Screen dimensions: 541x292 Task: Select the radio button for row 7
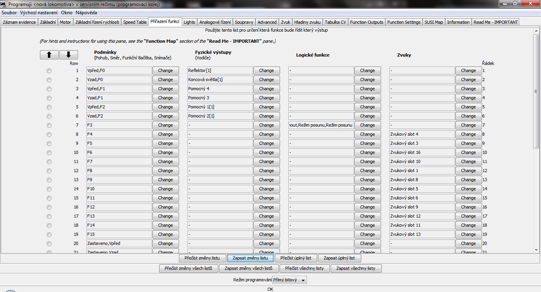pos(49,125)
